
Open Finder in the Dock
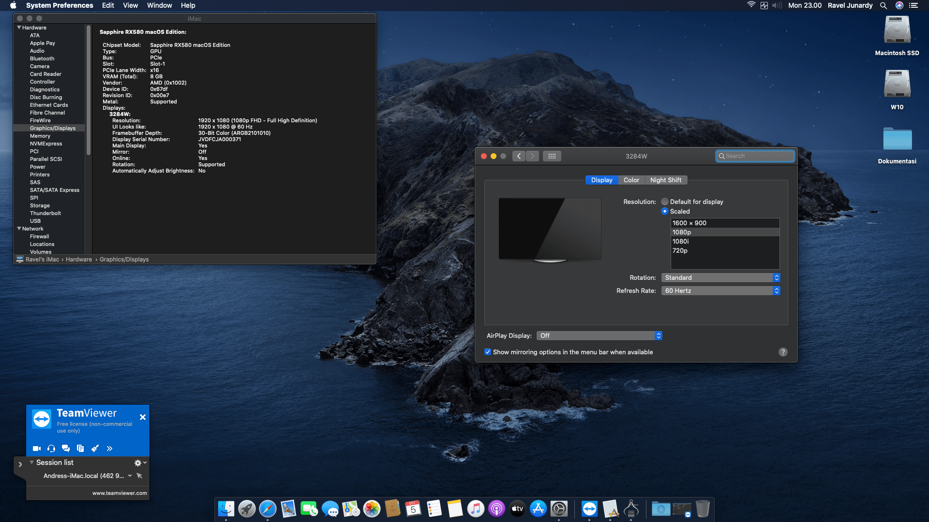point(226,508)
